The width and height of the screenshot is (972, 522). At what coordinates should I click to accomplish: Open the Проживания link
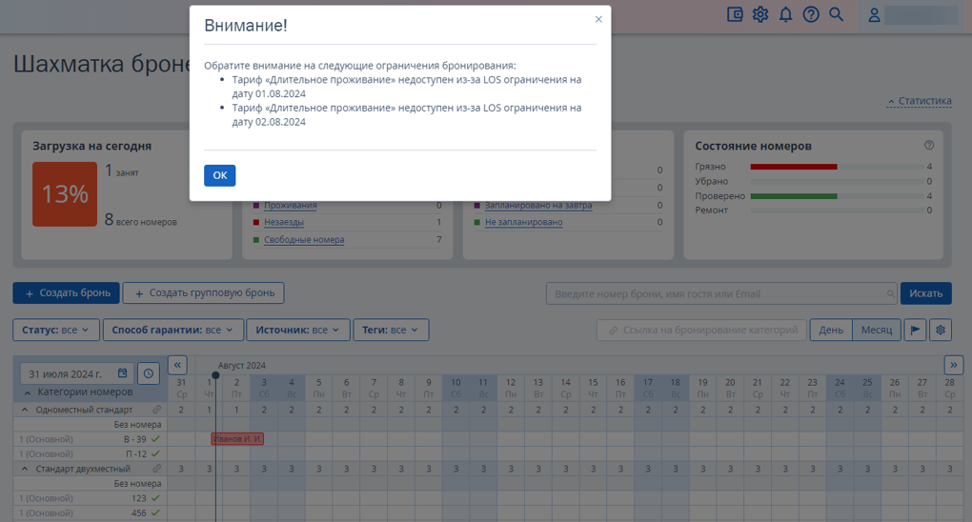(x=290, y=205)
